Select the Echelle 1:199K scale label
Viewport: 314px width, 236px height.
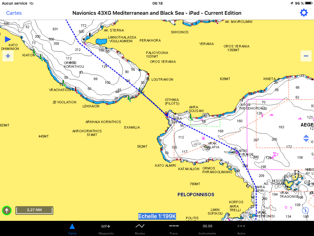coord(157,216)
